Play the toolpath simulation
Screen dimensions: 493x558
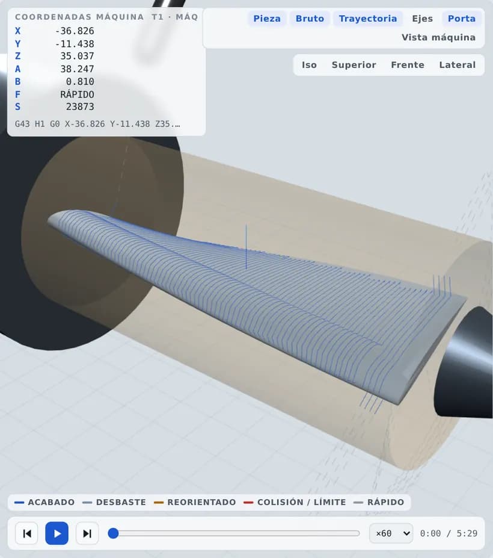pyautogui.click(x=57, y=533)
